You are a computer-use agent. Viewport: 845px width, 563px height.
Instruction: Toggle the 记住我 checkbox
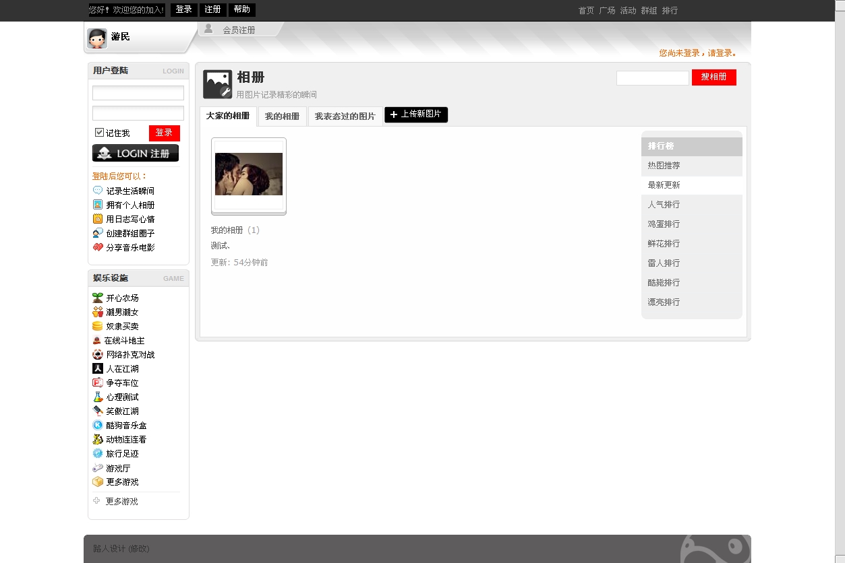coord(99,133)
